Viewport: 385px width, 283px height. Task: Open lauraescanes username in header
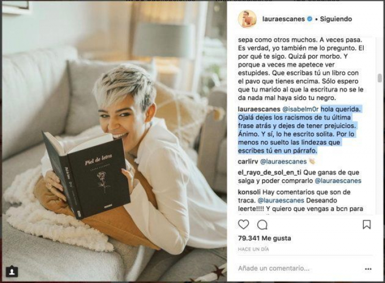283,19
